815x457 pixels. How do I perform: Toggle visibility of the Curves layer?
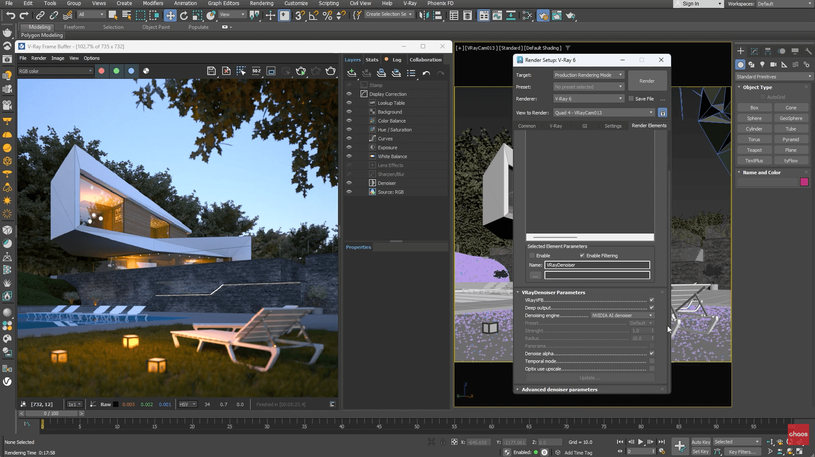coord(349,139)
